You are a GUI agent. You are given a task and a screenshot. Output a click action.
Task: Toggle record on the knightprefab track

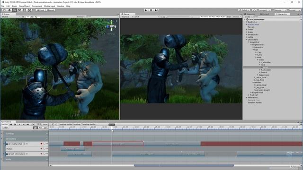tap(41, 144)
